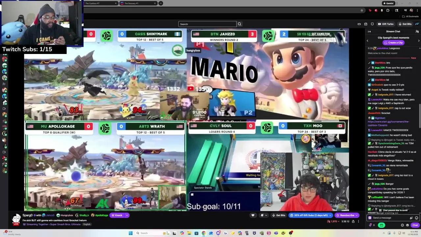The width and height of the screenshot is (421, 237).
Task: Open chat settings gear icon
Action: point(402,225)
